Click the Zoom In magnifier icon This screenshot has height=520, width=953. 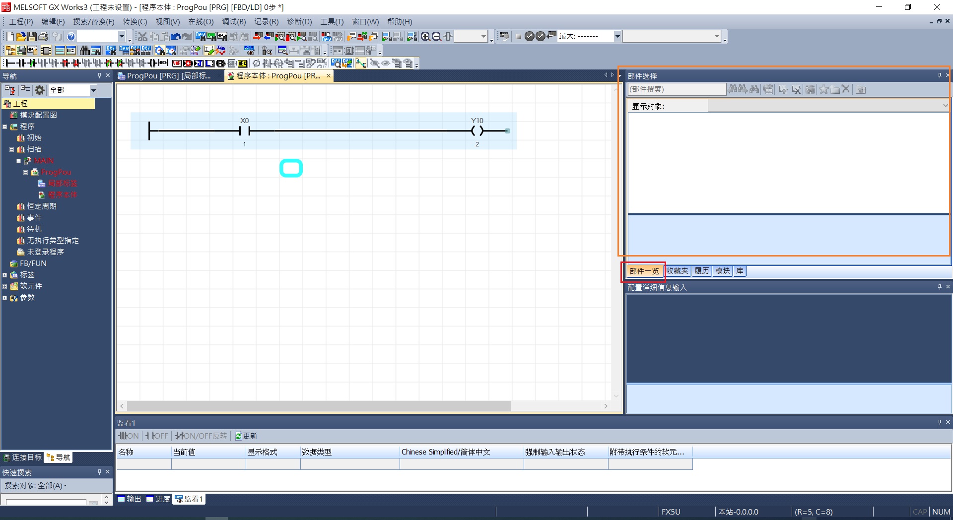click(x=425, y=36)
